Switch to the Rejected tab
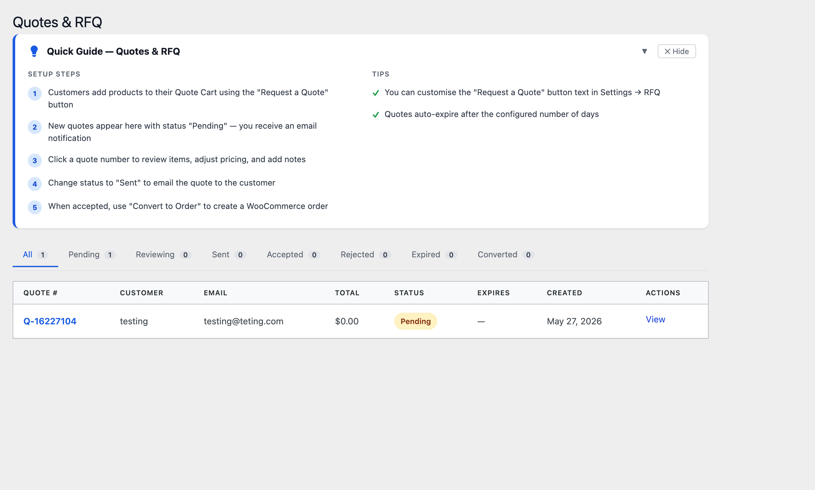This screenshot has height=490, width=815. click(366, 254)
